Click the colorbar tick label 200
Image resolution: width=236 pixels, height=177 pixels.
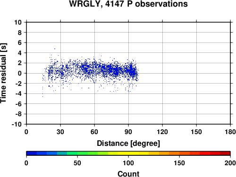click(x=230, y=163)
